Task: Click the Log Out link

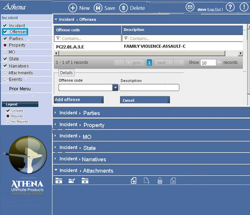Action: coord(215,9)
